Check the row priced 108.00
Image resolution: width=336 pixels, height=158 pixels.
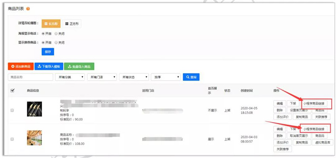pyautogui.click(x=12, y=139)
